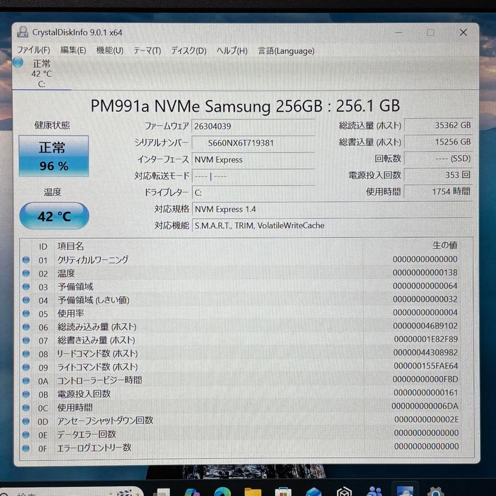Click the features field S.M.A.R.T., TRIM, VolatileWriteCache
The width and height of the screenshot is (496, 496).
(332, 225)
